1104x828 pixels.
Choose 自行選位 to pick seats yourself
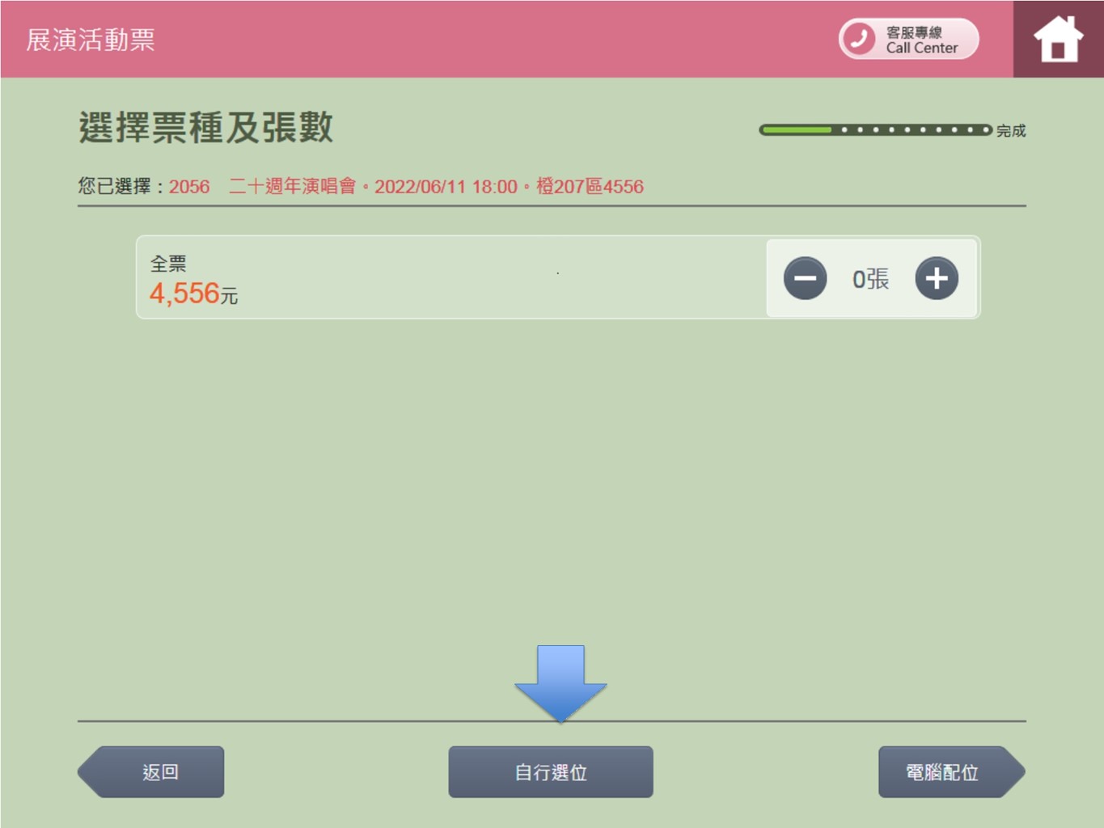(x=551, y=771)
